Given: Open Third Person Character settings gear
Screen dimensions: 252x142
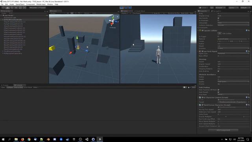Looking at the screenshot, I should click(249, 105).
